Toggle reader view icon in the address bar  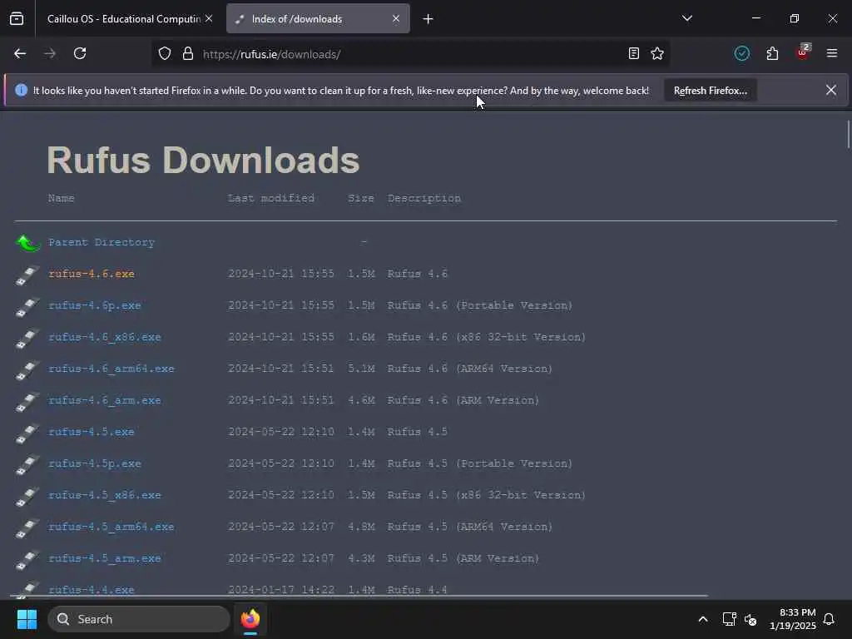tap(633, 54)
